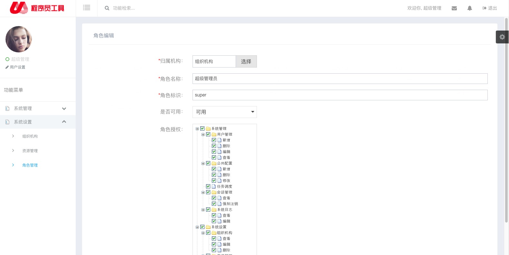This screenshot has width=509, height=255.
Task: Click the green online status circle
Action: [x=7, y=59]
